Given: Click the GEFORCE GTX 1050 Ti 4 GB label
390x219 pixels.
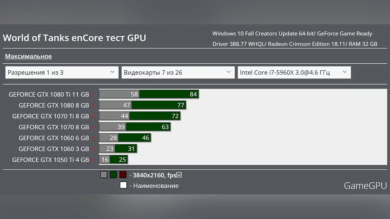Looking at the screenshot, I should pos(51,160).
